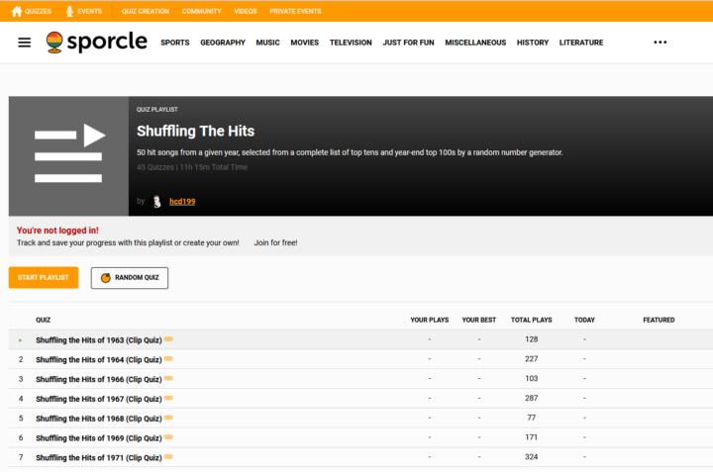Select the Literature category
The image size is (713, 472).
(x=581, y=43)
